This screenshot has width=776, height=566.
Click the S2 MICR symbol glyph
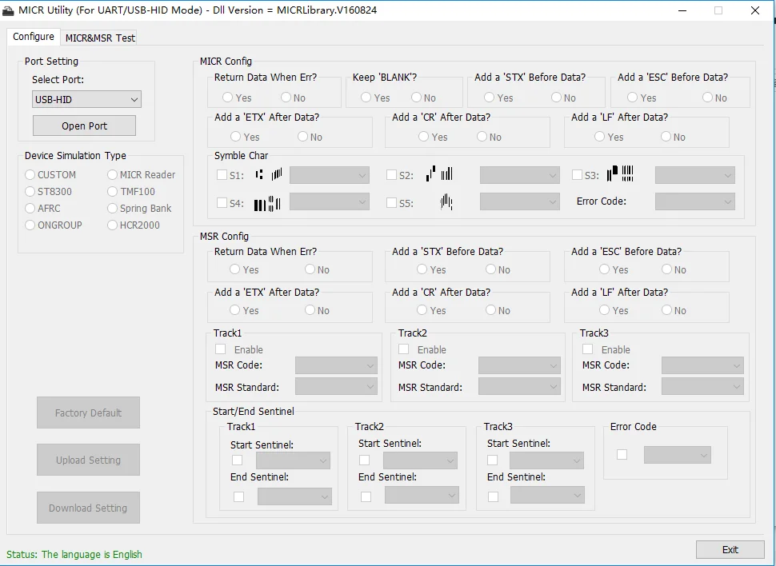(x=439, y=174)
